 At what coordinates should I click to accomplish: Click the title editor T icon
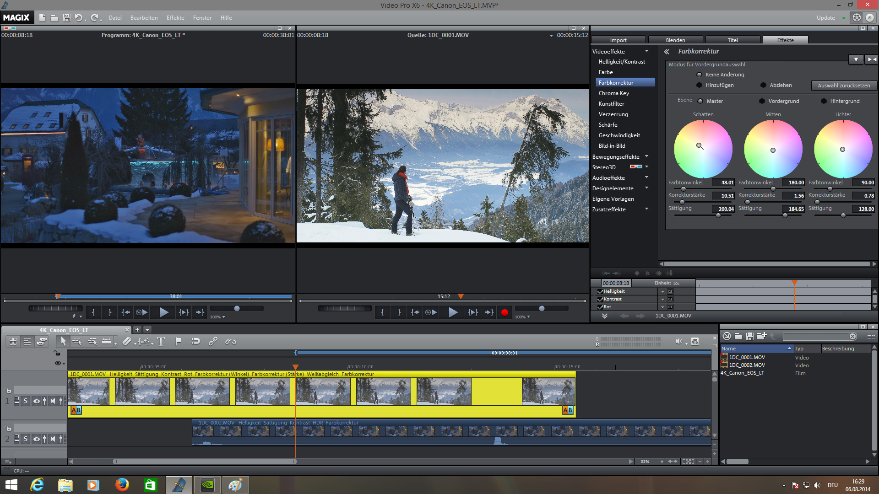(x=161, y=342)
